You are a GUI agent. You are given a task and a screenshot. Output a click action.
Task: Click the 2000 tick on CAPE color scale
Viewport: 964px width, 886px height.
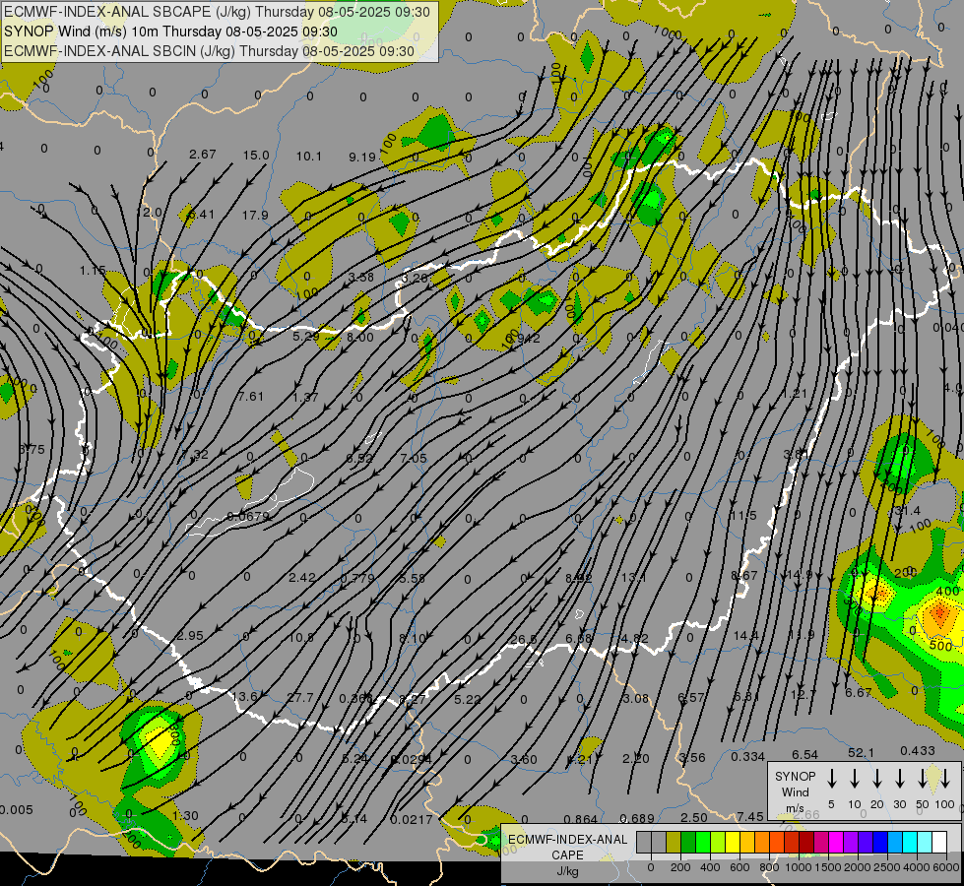858,867
